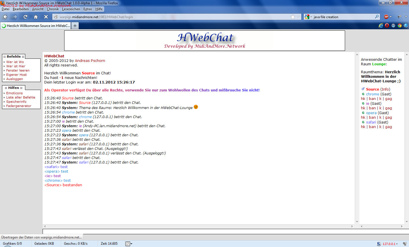Image resolution: width=409 pixels, height=247 pixels.
Task: Go to the browser home page
Action: point(36,17)
